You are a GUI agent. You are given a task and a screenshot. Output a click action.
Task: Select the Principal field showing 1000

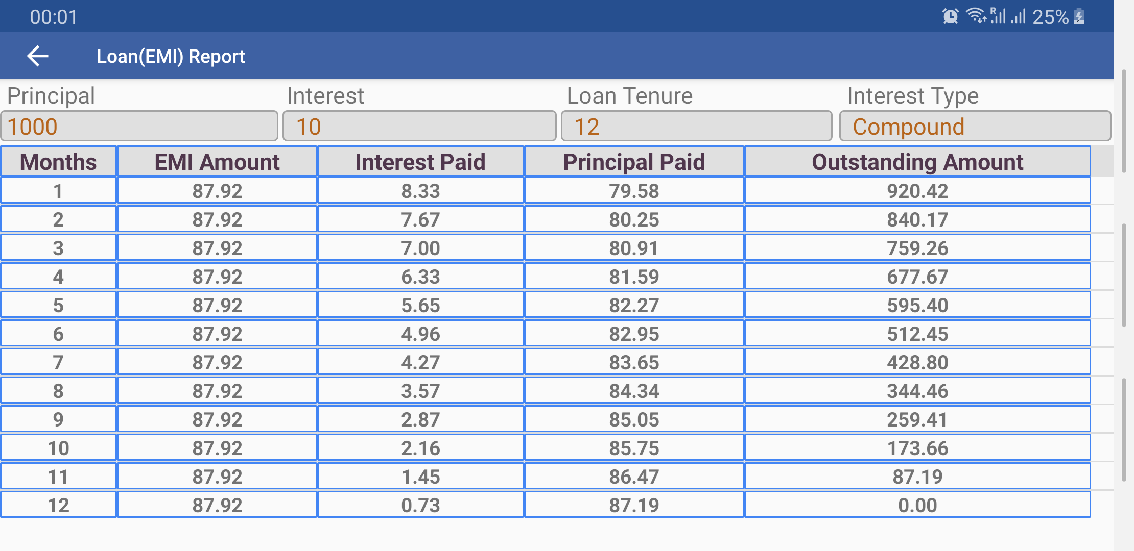tap(139, 126)
